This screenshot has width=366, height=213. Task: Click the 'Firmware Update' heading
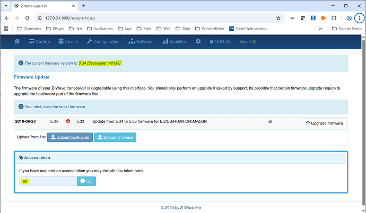coord(31,77)
